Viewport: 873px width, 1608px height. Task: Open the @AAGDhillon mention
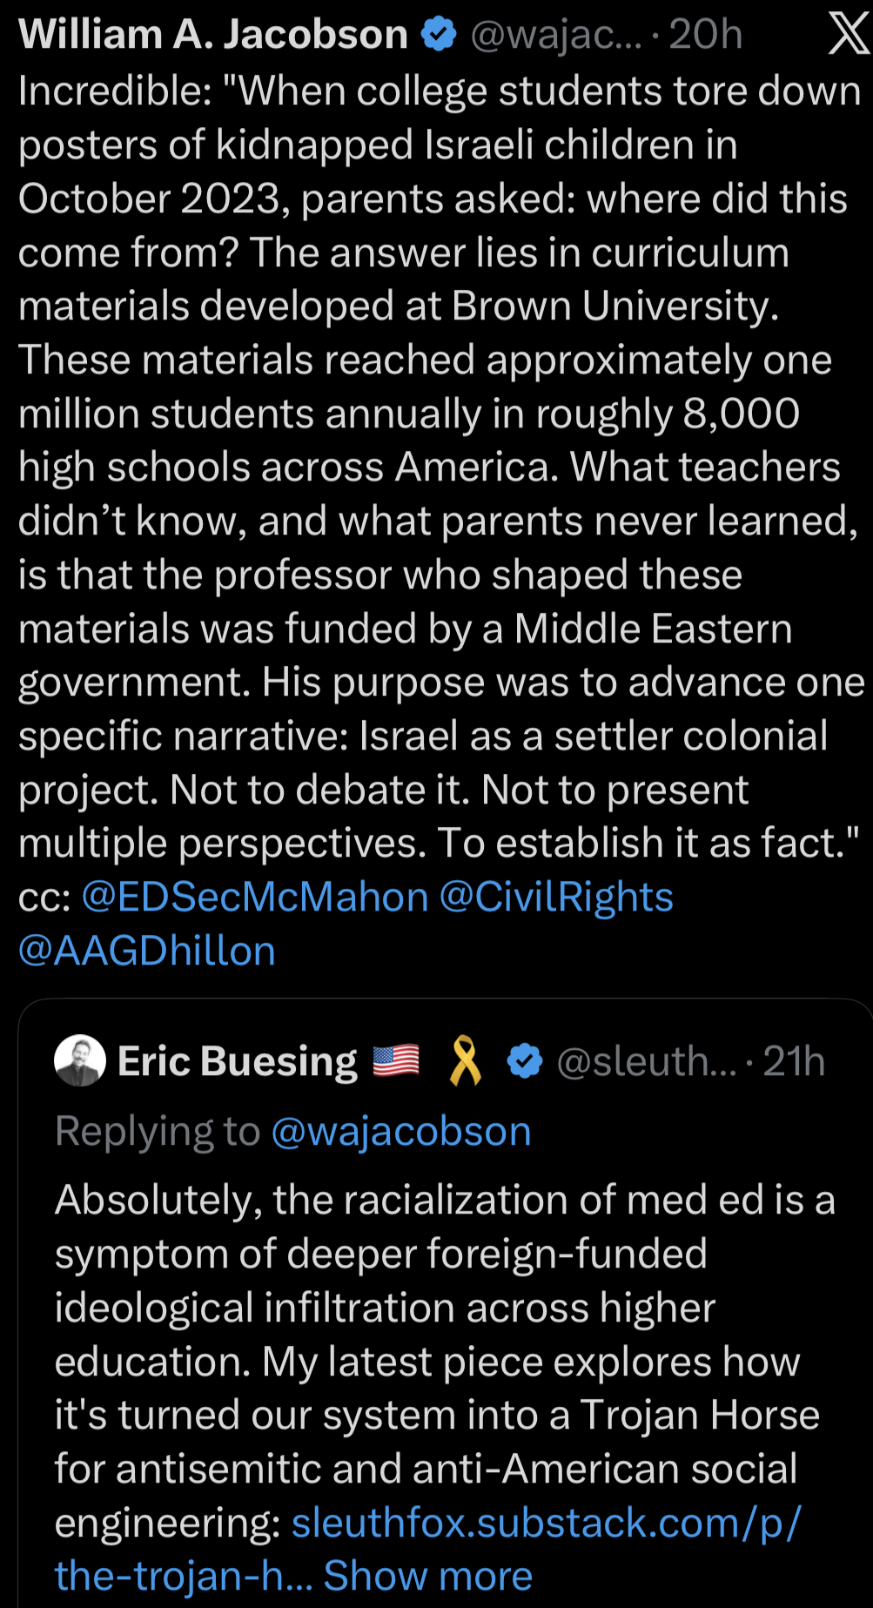coord(147,950)
